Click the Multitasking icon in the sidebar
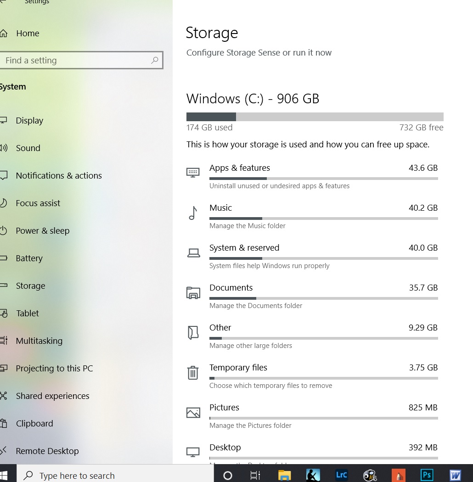The height and width of the screenshot is (482, 473). 4,341
